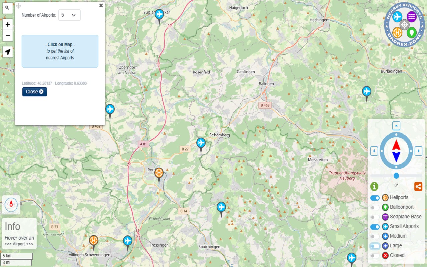Open the Number of Airports dropdown
The image size is (427, 267).
tap(69, 15)
